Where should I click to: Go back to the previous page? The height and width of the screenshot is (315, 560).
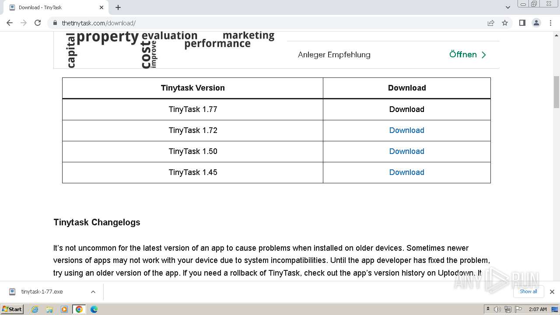pos(10,23)
